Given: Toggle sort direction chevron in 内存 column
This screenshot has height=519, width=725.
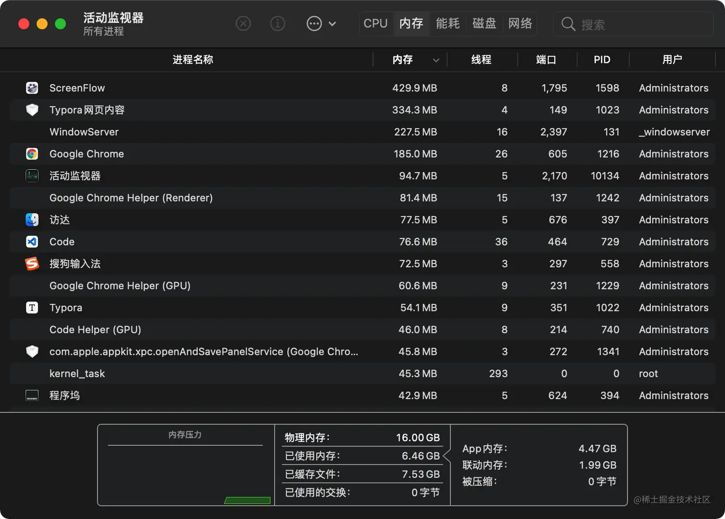Looking at the screenshot, I should (436, 60).
